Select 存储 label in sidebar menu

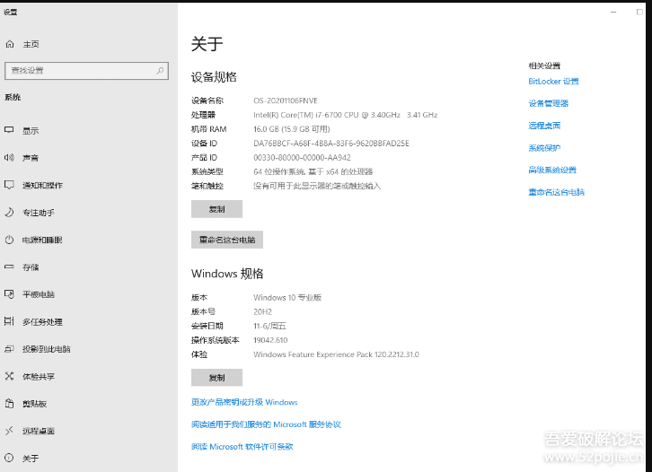tap(31, 267)
